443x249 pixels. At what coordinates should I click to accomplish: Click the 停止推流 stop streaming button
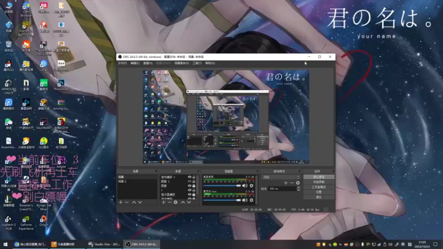pyautogui.click(x=319, y=177)
